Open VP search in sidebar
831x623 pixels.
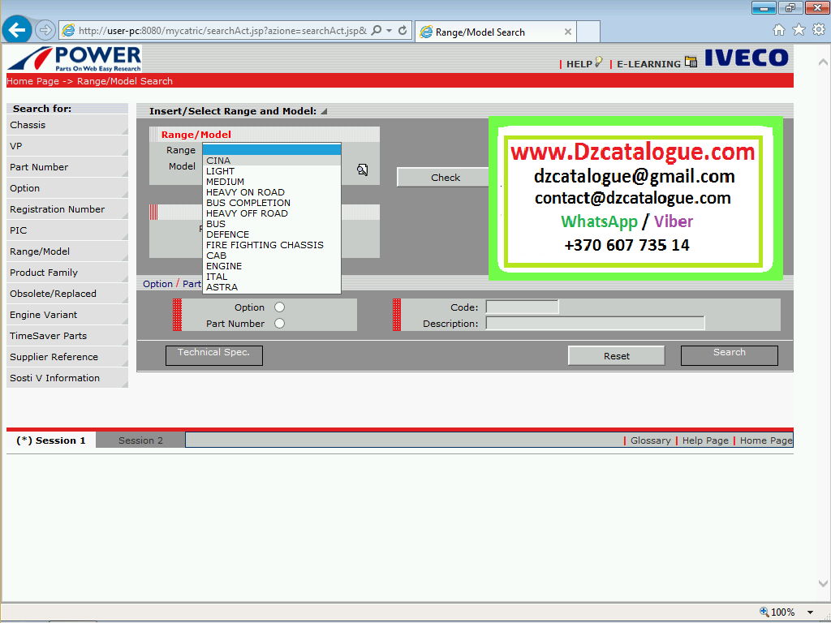click(67, 146)
